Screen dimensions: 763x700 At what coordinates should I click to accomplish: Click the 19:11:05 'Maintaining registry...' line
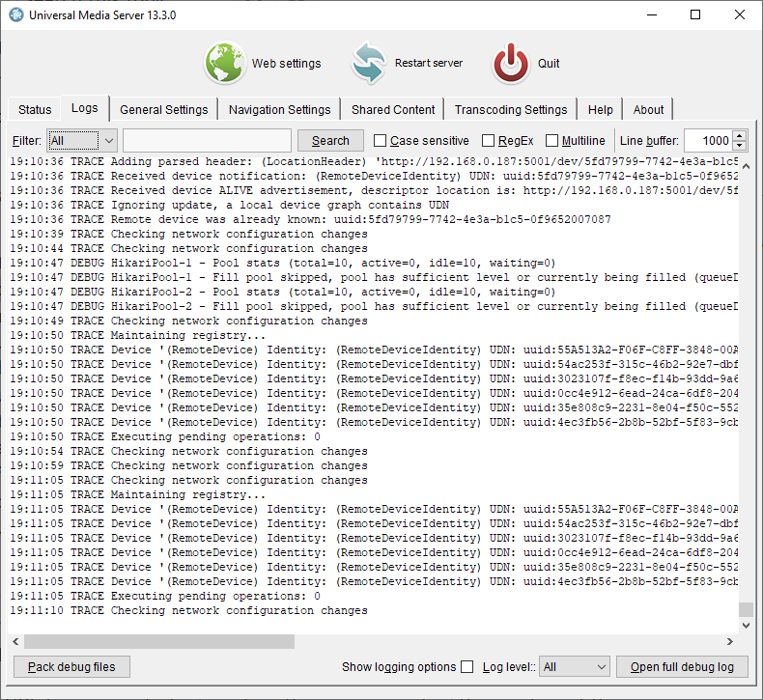138,494
